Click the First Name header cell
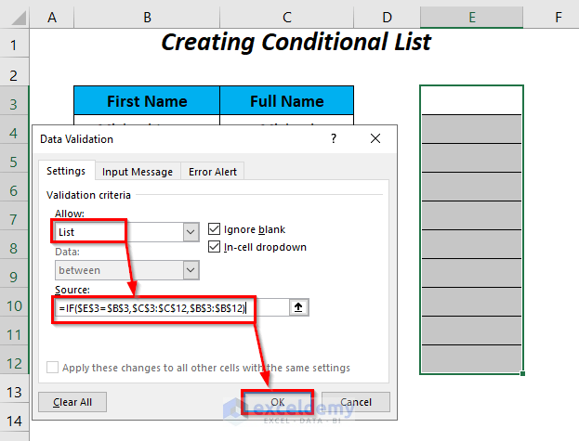This screenshot has height=441, width=579. [147, 100]
